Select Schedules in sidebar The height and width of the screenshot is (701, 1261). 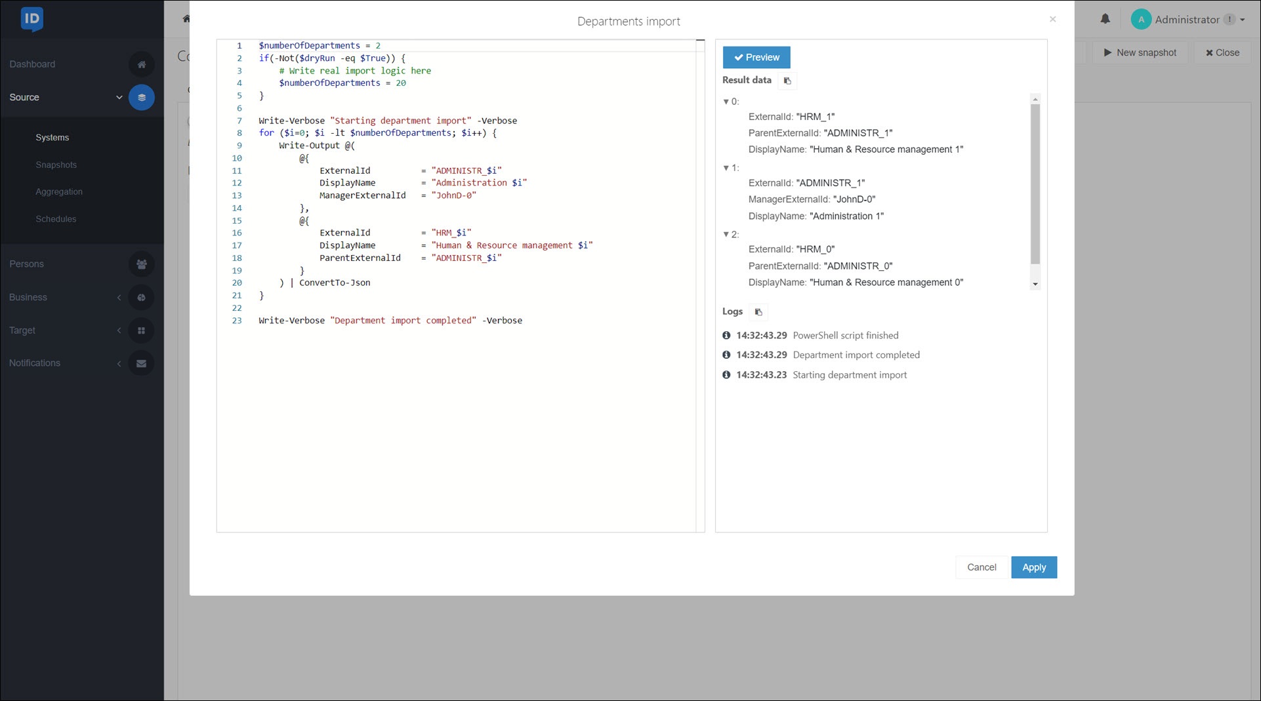point(56,219)
